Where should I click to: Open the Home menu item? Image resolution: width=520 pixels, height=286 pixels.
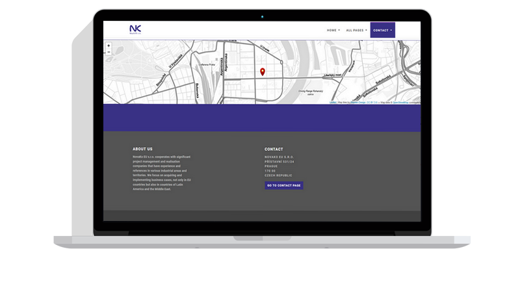click(x=331, y=30)
